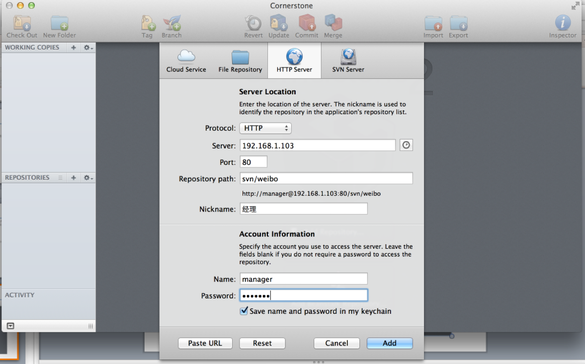Click the Check Out toolbar icon
Viewport: 585px width, 364px height.
[x=22, y=23]
